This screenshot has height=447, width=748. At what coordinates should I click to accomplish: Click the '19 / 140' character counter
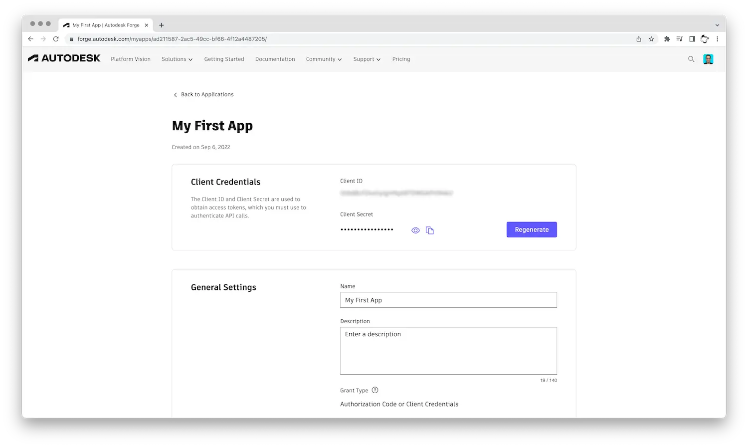pyautogui.click(x=549, y=380)
